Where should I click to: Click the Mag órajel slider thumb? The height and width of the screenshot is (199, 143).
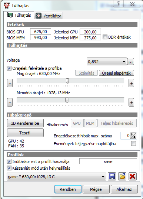[x=67, y=81]
